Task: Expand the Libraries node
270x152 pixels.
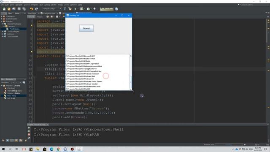Action: coord(3,34)
